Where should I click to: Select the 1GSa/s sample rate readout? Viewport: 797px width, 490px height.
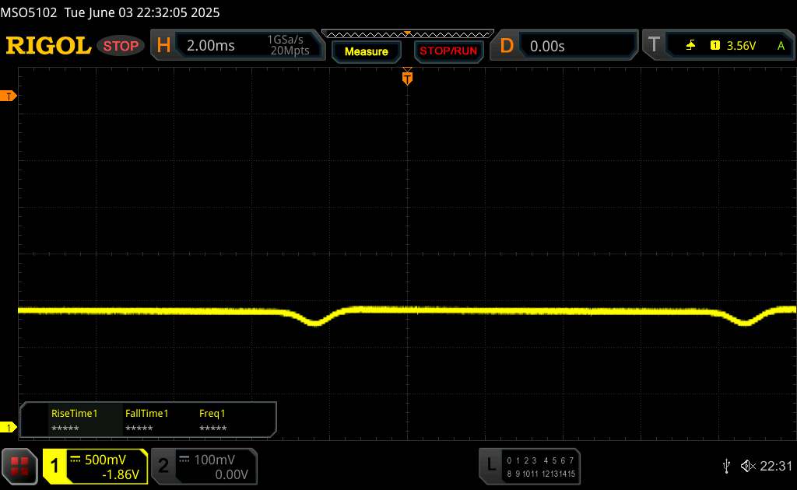click(285, 40)
